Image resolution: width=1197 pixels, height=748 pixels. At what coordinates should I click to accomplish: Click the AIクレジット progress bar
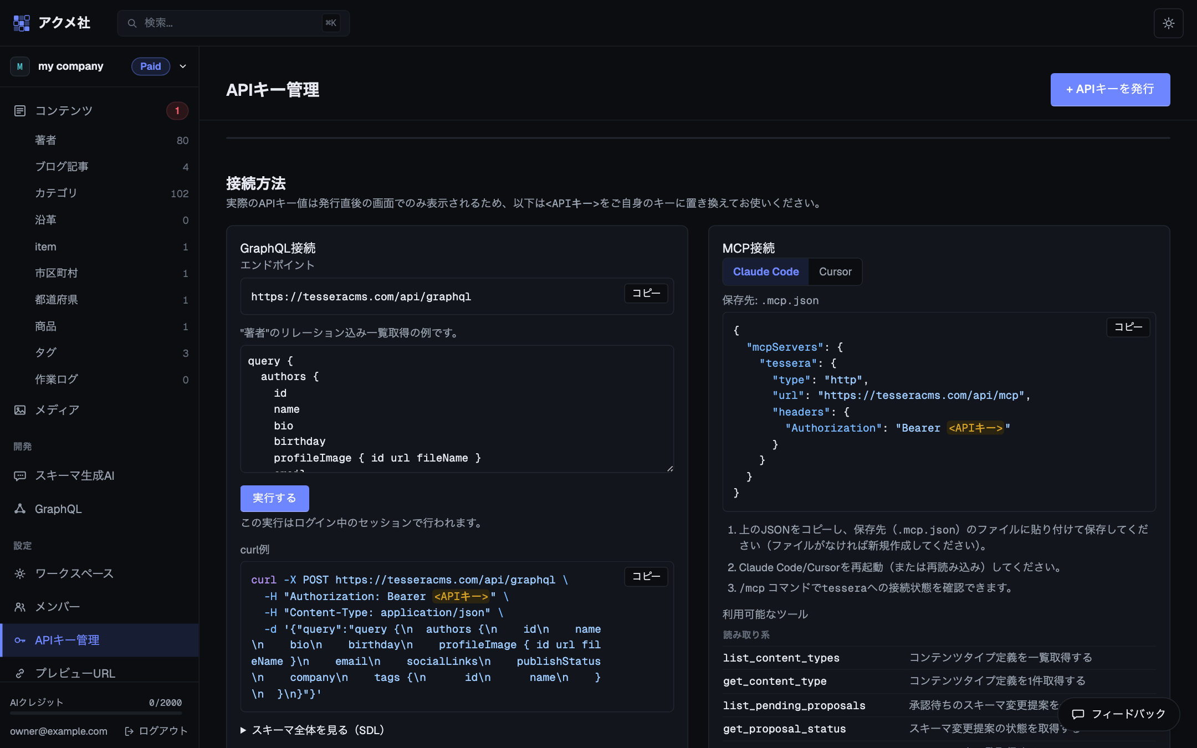[96, 713]
